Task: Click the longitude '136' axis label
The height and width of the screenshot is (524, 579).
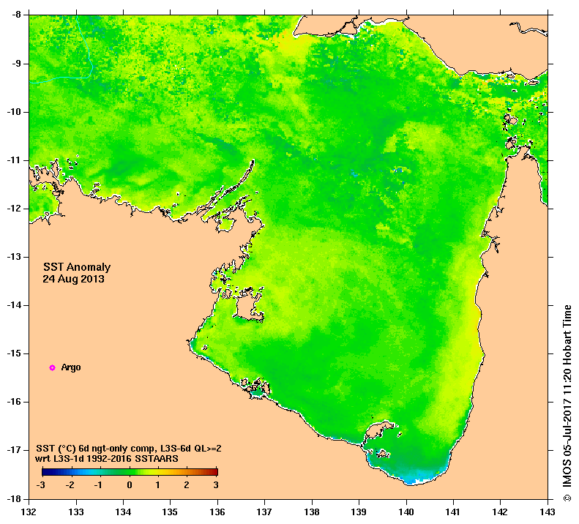Action: (x=217, y=512)
